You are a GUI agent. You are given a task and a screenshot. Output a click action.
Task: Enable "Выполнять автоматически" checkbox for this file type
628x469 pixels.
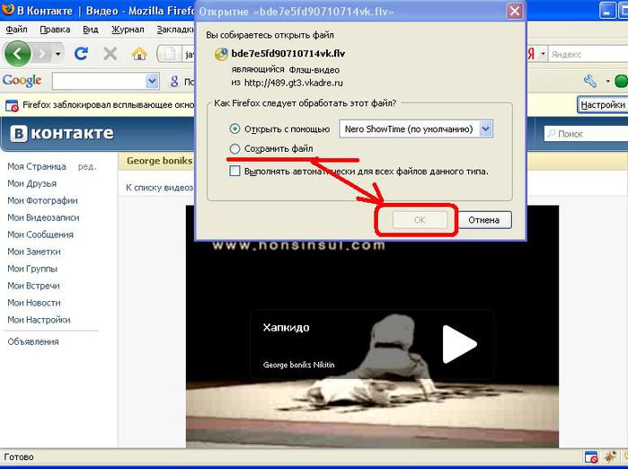235,171
